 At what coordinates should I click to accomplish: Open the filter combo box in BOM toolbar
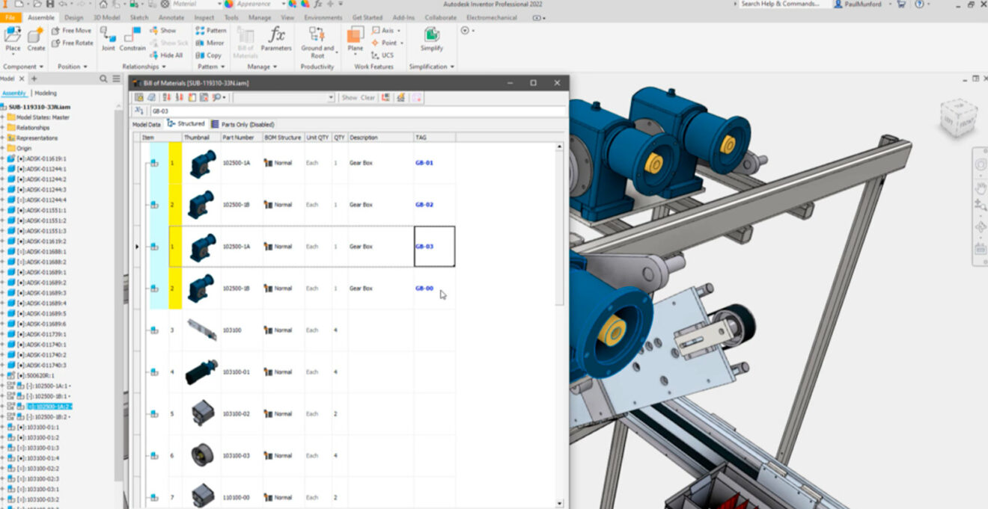tap(330, 97)
